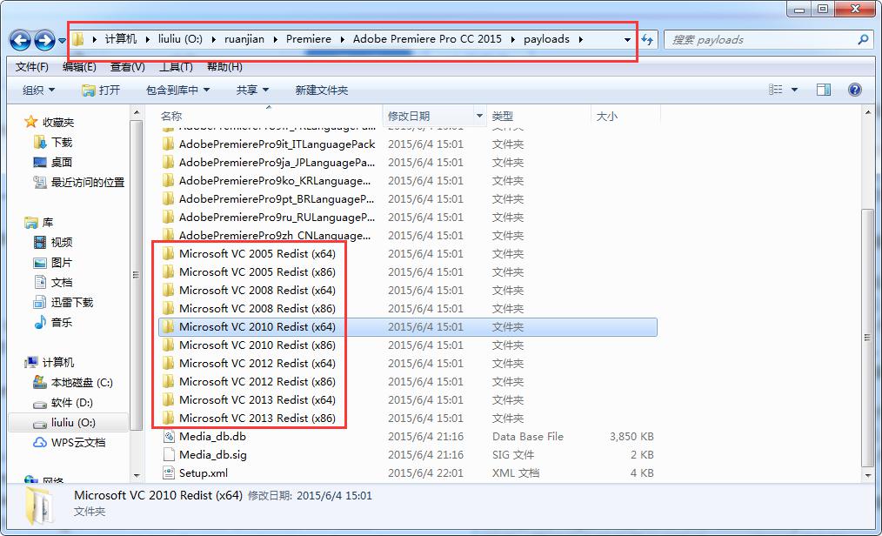Viewport: 882px width, 536px height.
Task: Open the 文件(F) menu
Action: pyautogui.click(x=31, y=67)
